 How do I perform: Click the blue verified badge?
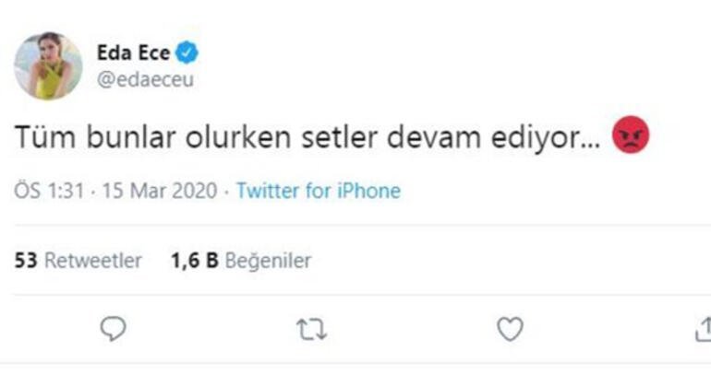190,53
